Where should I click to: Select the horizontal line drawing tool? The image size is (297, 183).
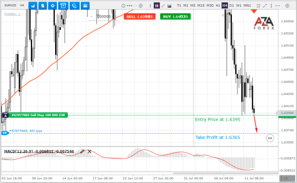pos(278,6)
